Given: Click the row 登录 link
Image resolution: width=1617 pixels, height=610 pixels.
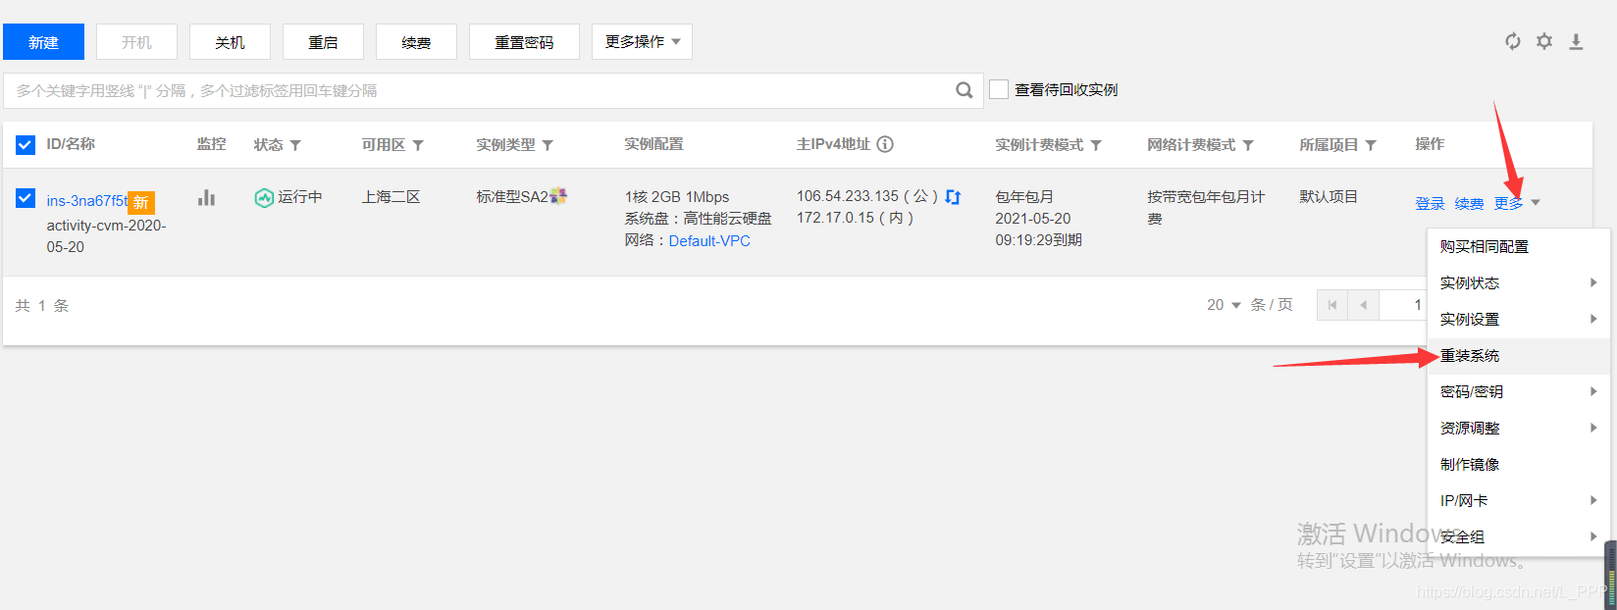Looking at the screenshot, I should tap(1430, 204).
